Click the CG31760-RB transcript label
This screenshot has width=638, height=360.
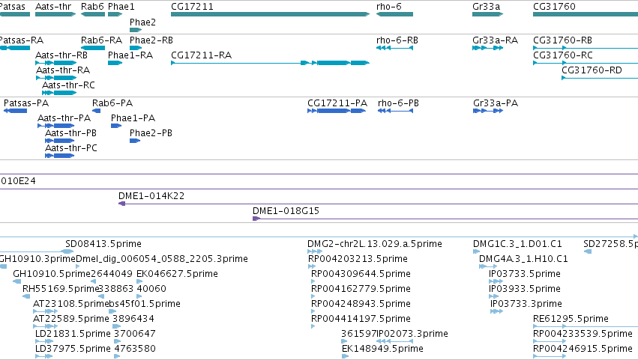(563, 40)
